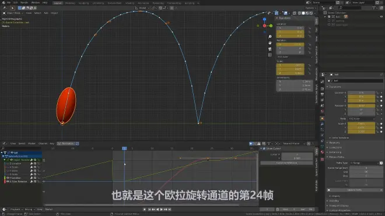
Task: Toggle visibility eye of Y Location channel
Action: tap(8, 178)
